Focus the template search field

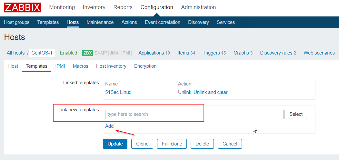[194, 114]
